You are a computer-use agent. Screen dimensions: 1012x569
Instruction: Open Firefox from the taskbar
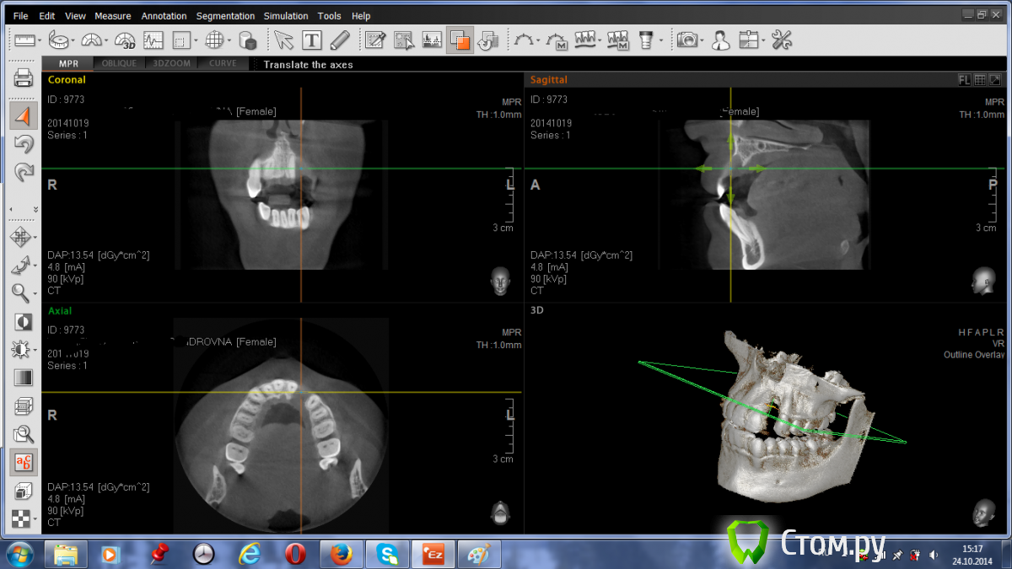click(x=341, y=554)
